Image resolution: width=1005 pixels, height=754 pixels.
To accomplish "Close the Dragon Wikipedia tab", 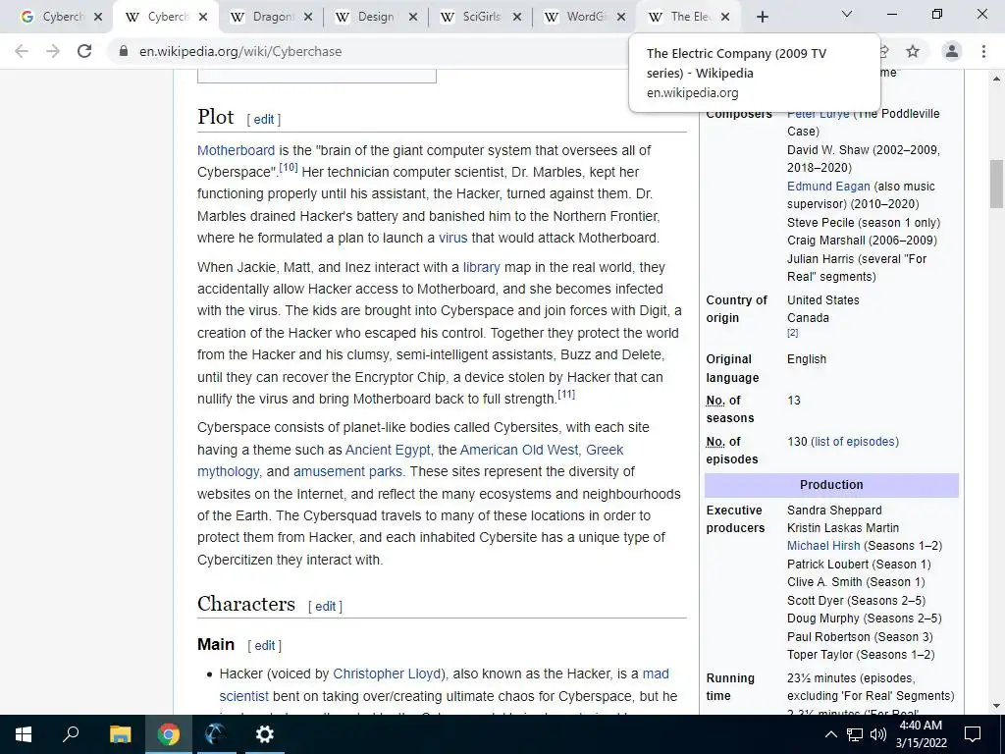I will click(x=308, y=17).
